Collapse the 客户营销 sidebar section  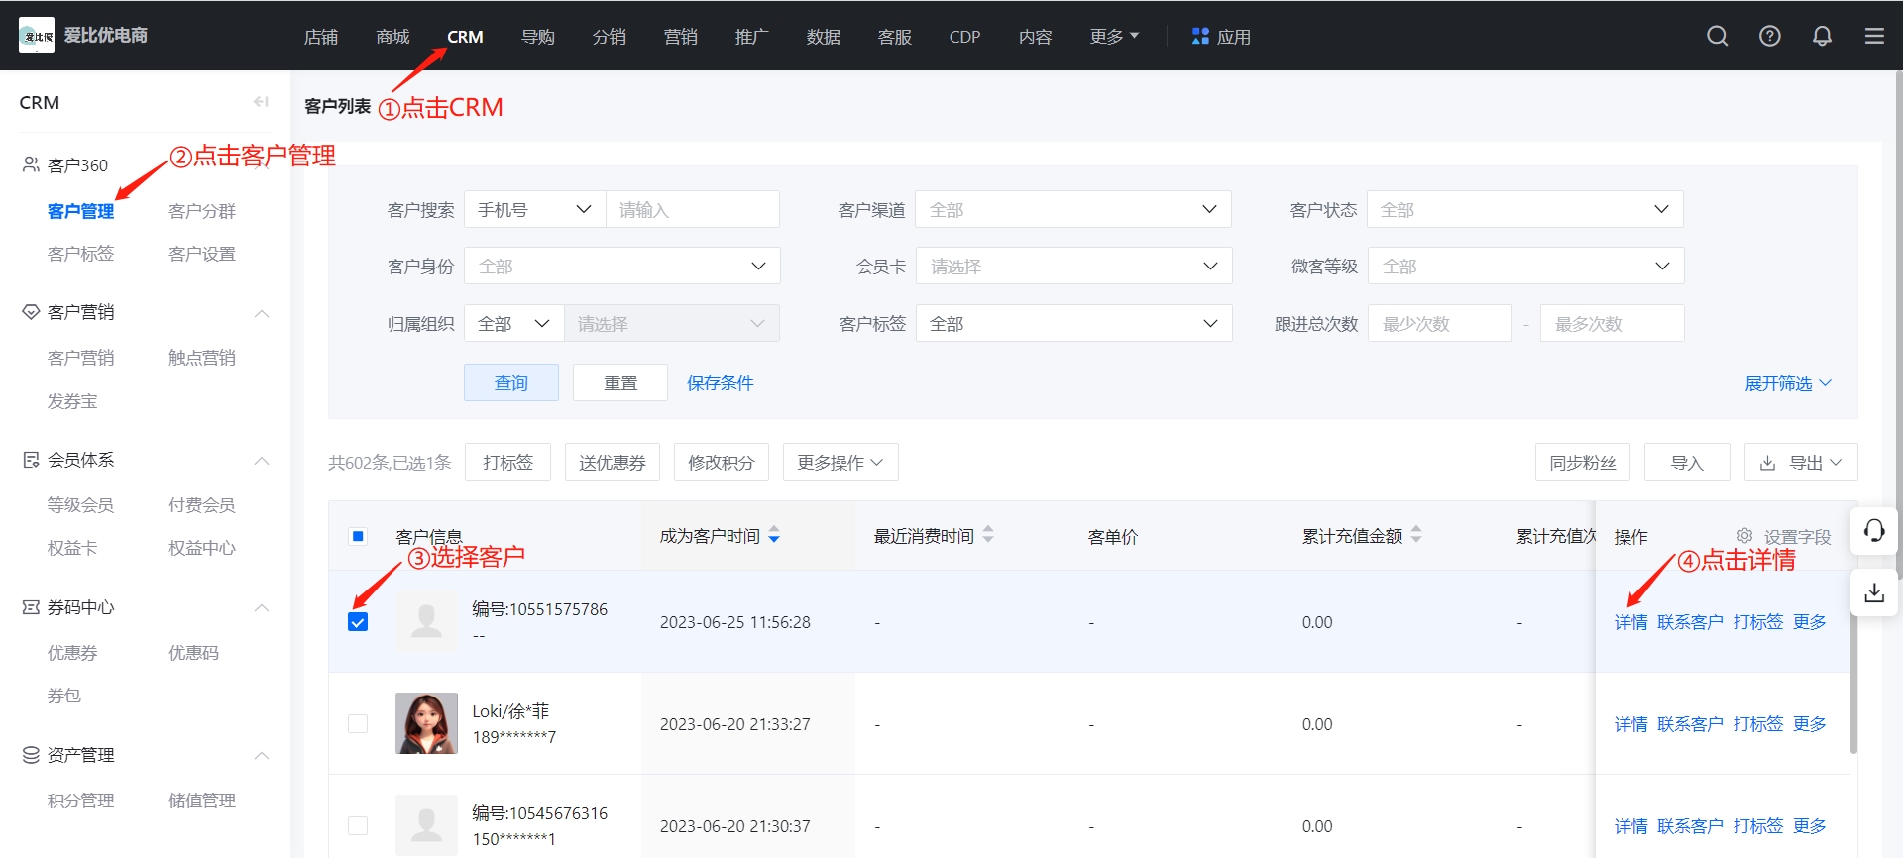pos(262,313)
